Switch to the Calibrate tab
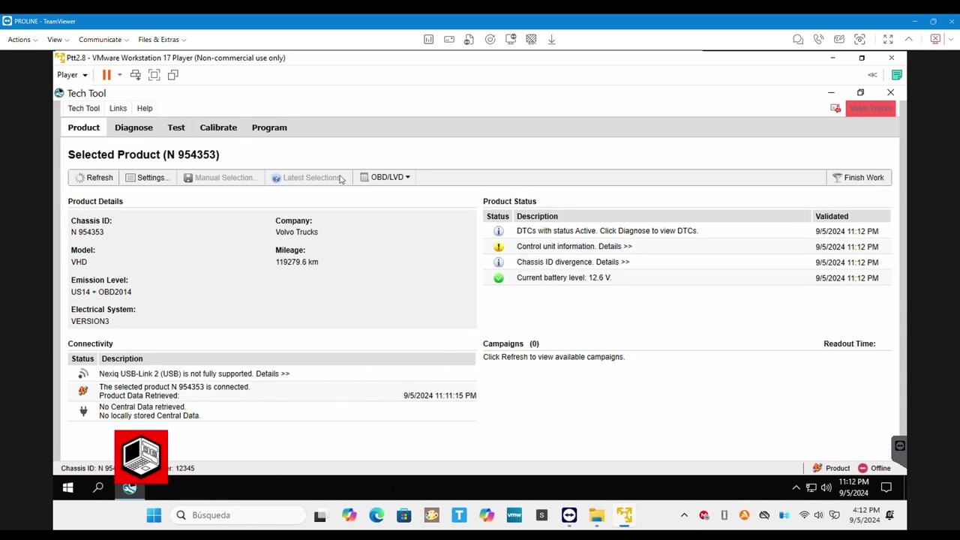 point(218,127)
